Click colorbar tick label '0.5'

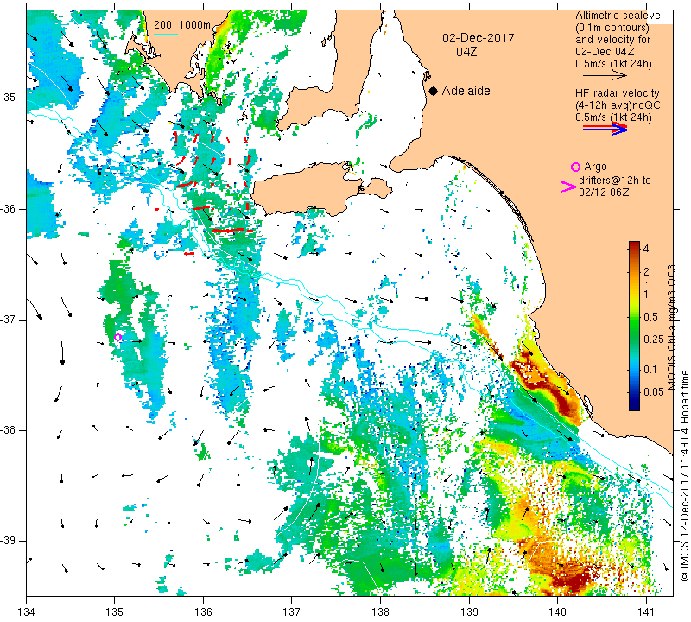(651, 316)
